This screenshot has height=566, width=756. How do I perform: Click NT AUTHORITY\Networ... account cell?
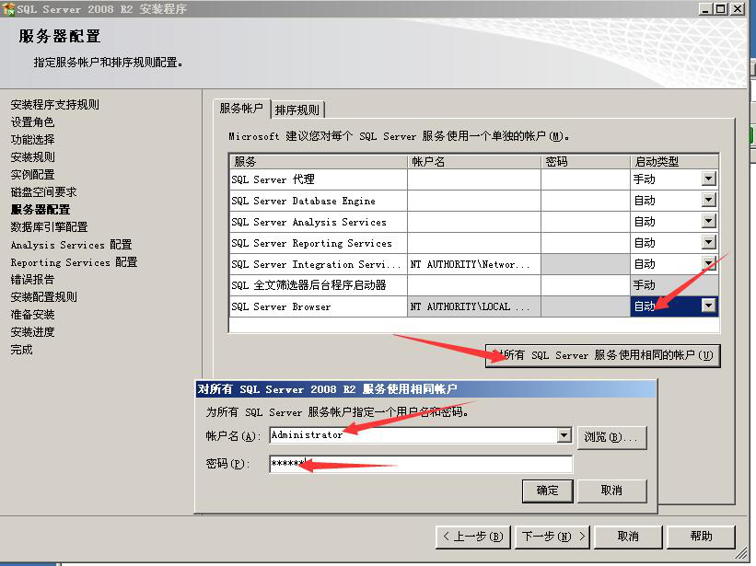coord(474,264)
